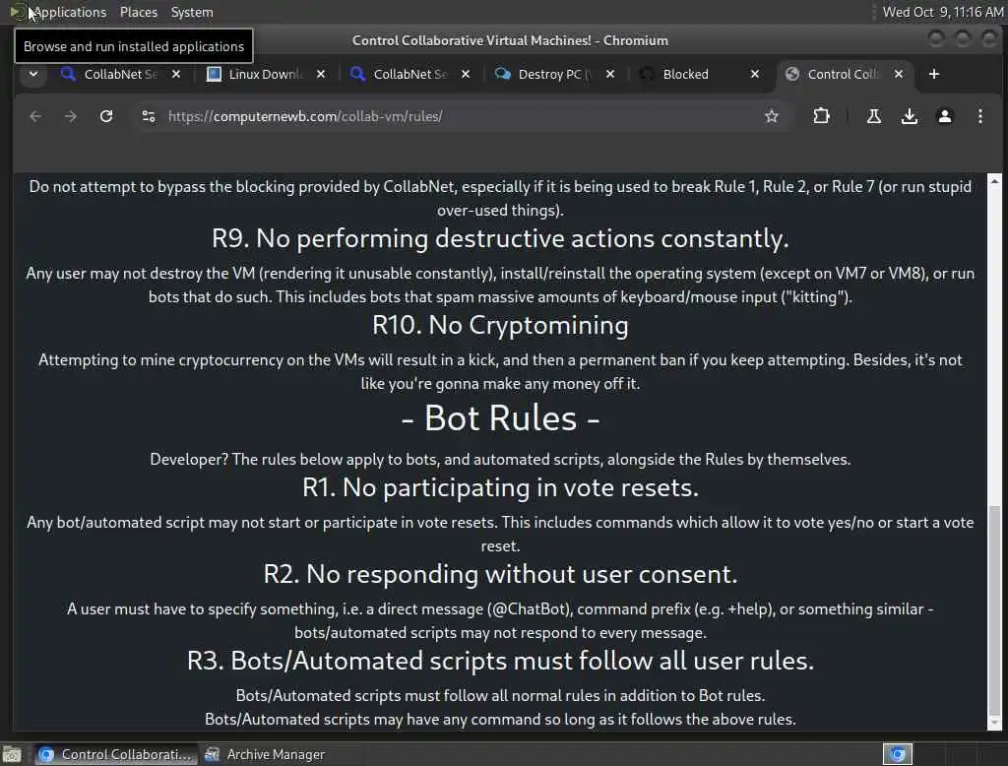Open the user profile icon

click(x=944, y=116)
